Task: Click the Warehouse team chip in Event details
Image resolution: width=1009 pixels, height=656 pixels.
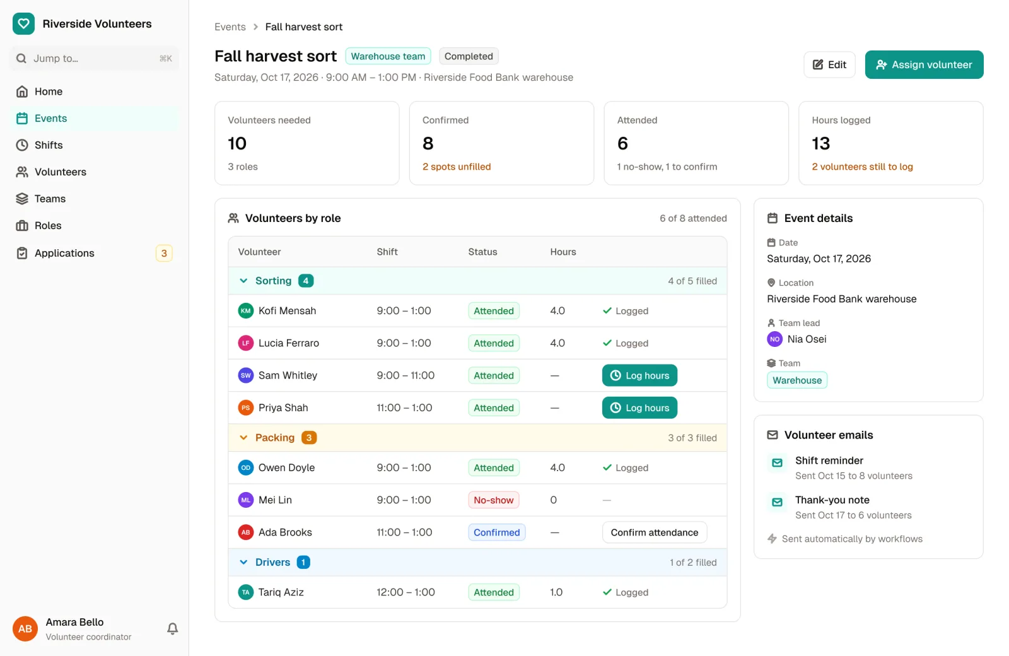Action: [x=797, y=380]
